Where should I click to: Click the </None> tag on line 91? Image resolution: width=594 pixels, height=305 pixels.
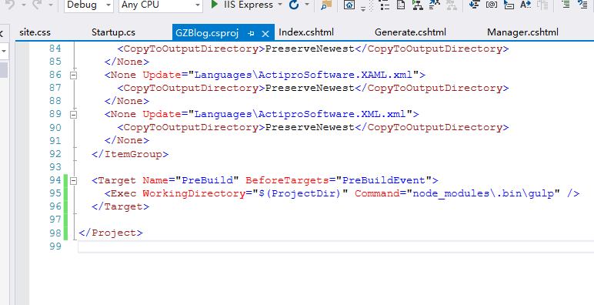[x=127, y=140]
